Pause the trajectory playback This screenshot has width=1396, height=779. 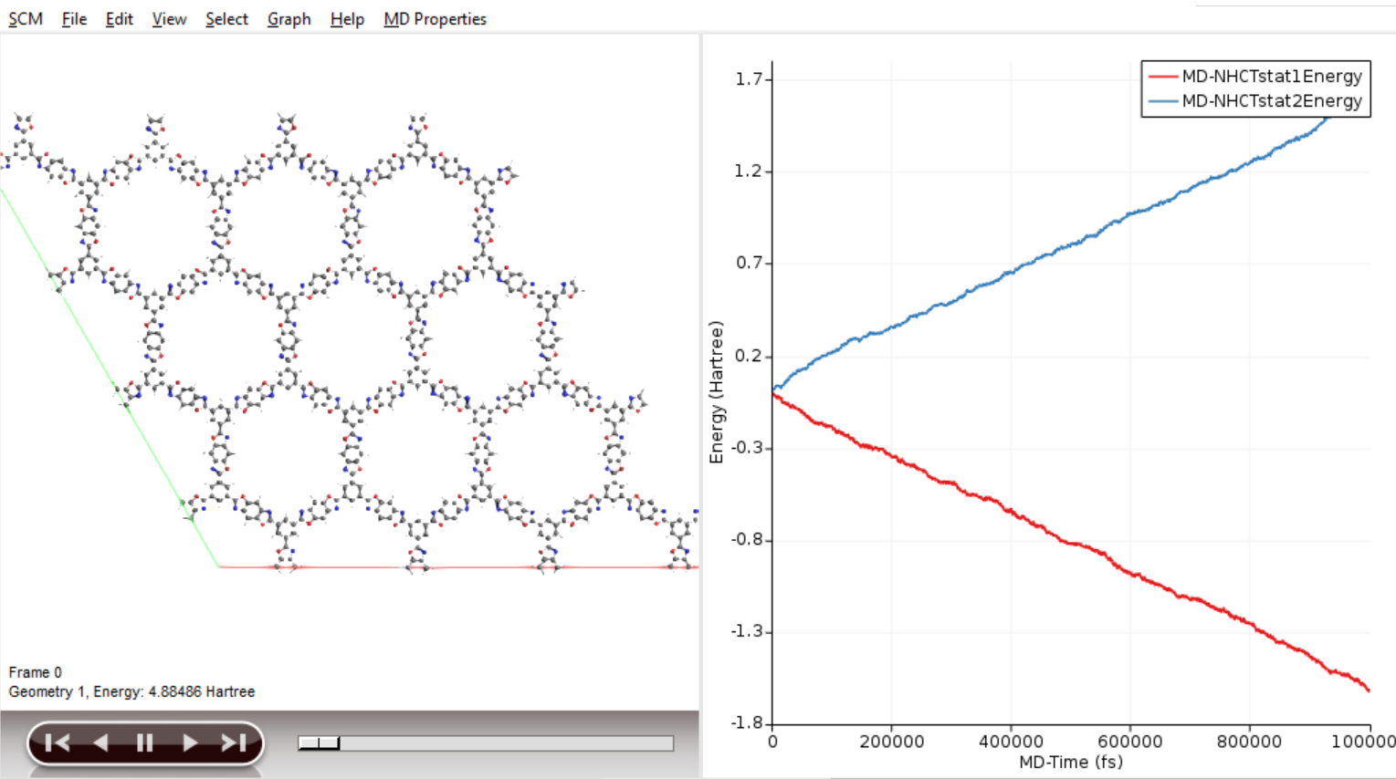click(144, 743)
